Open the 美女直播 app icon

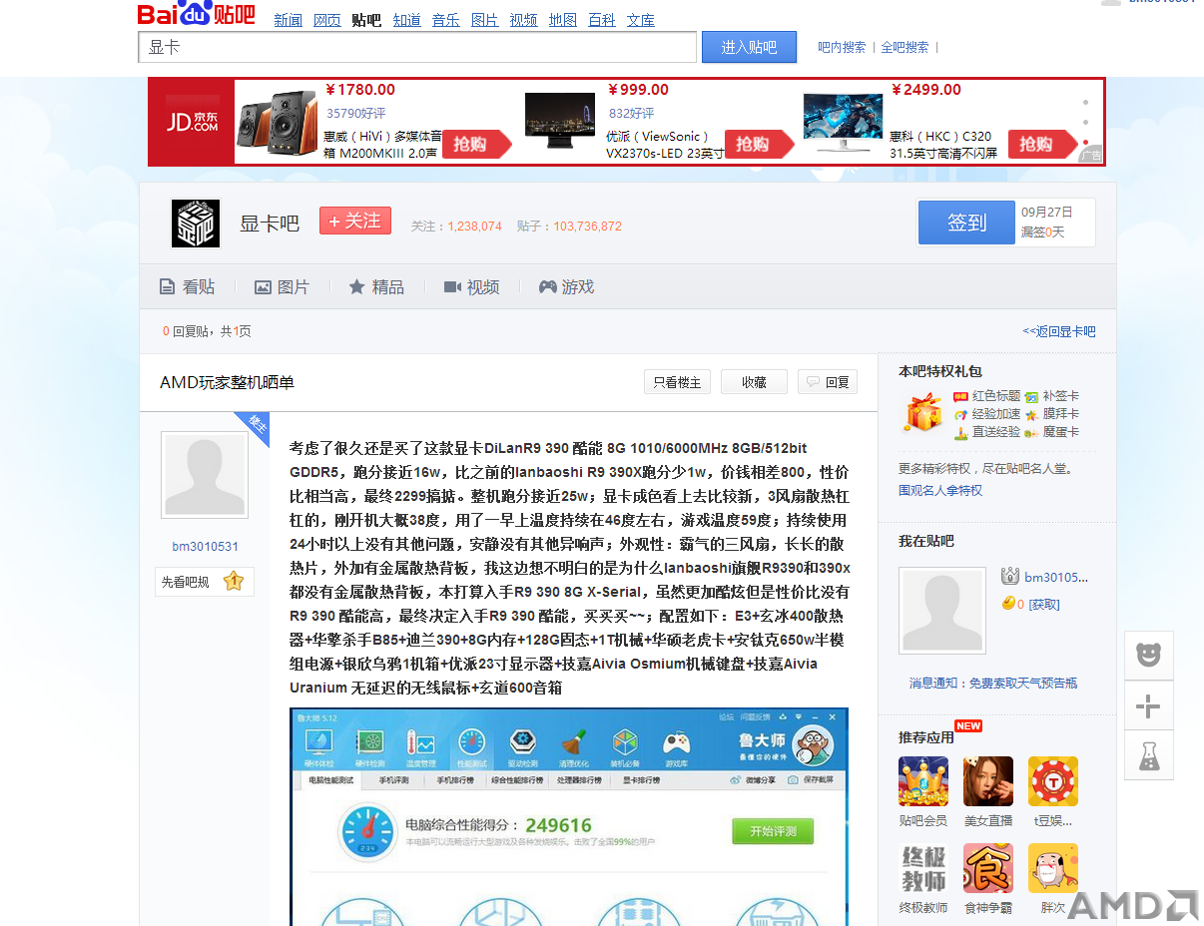(988, 781)
